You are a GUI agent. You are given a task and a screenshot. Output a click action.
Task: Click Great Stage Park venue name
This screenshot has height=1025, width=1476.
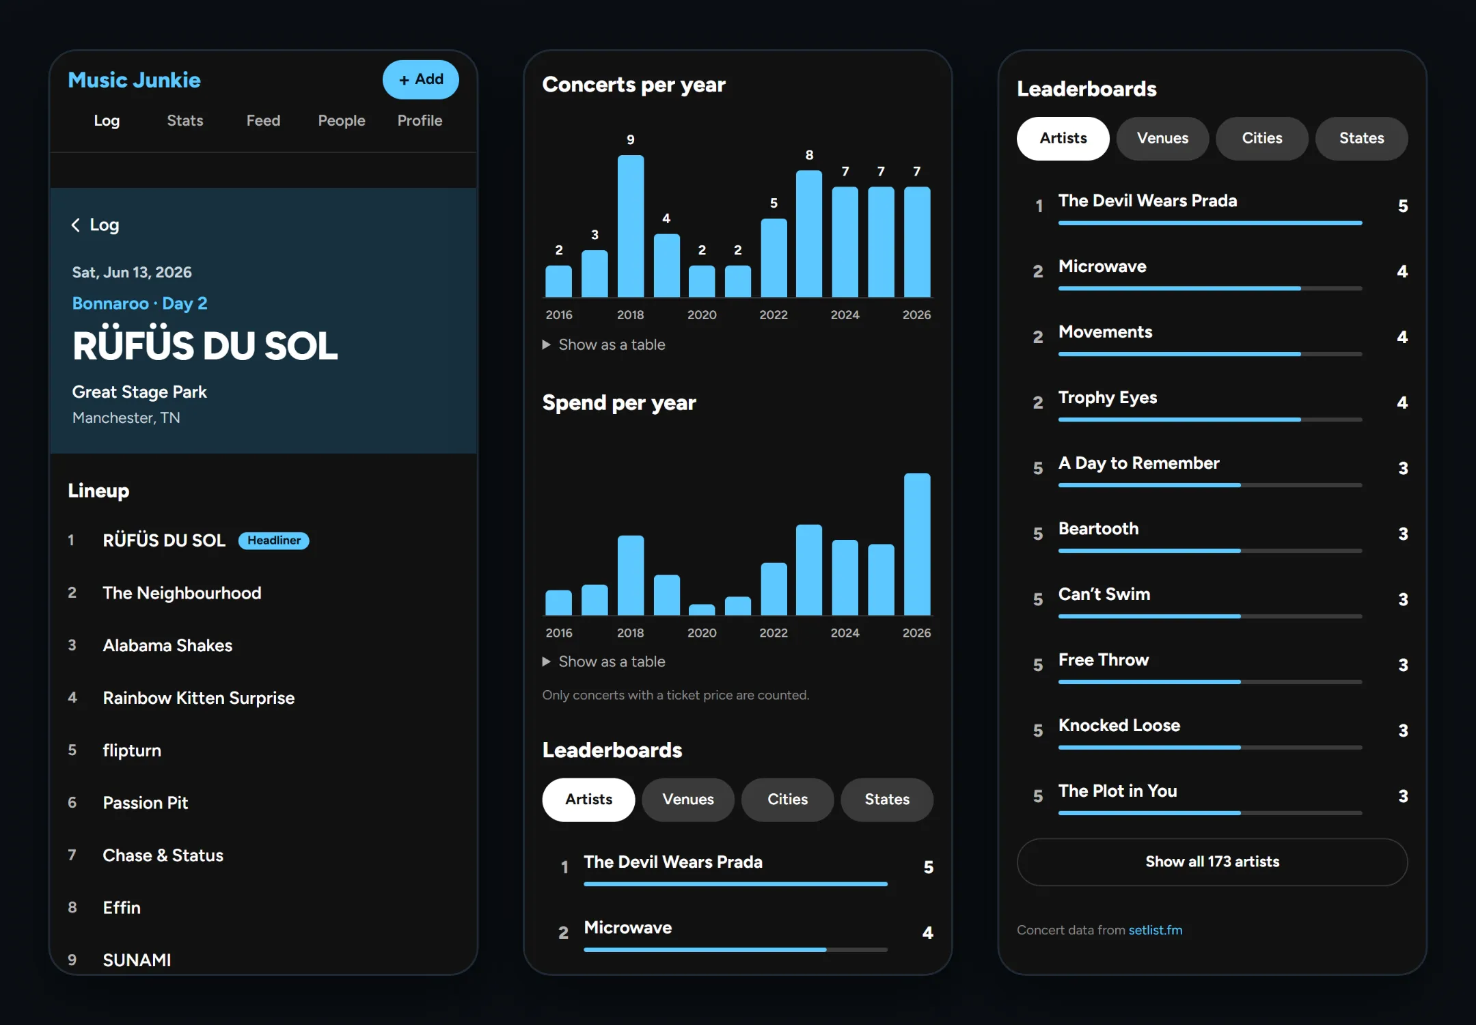(139, 392)
